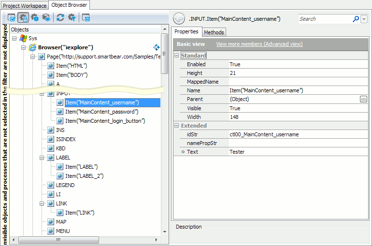
Task: Click the ellipsis button for Parent property
Action: (363, 99)
